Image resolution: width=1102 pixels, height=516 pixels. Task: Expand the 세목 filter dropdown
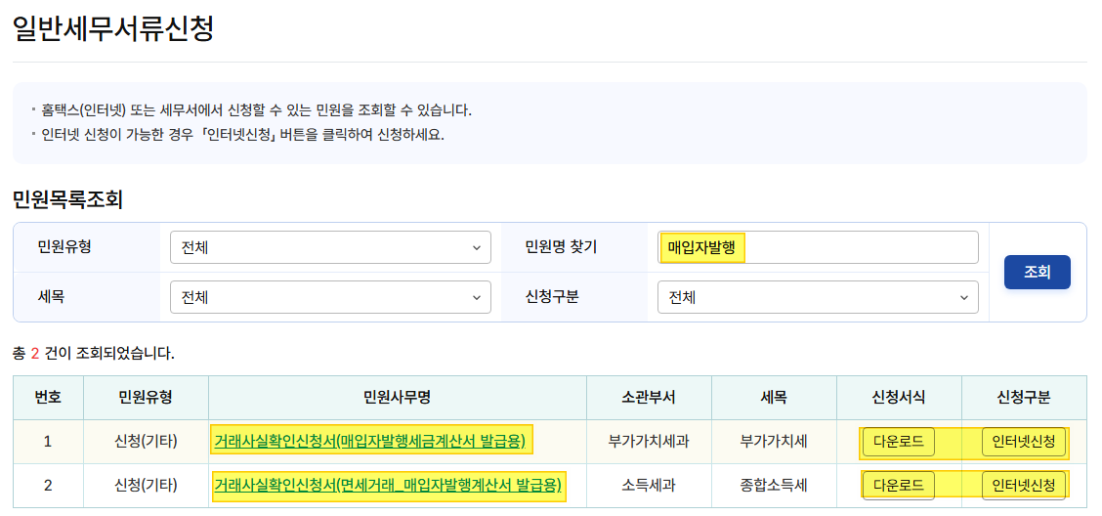tap(330, 297)
